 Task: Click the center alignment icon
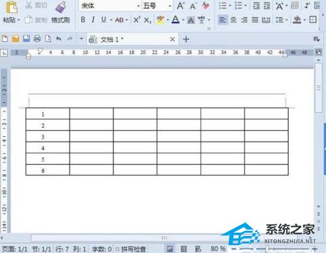pos(233,20)
